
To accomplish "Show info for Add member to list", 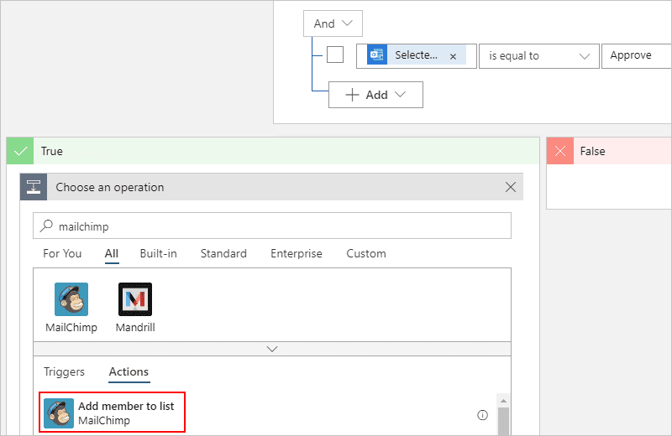I will (482, 415).
